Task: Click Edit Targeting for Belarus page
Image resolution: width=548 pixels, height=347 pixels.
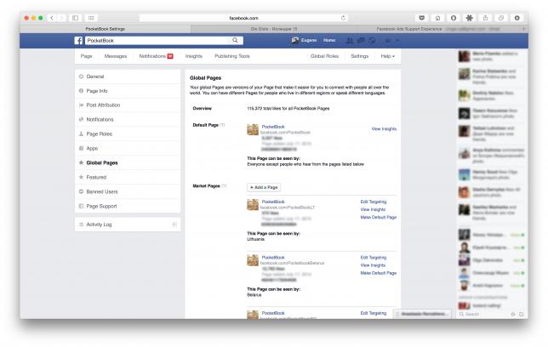Action: coord(374,258)
